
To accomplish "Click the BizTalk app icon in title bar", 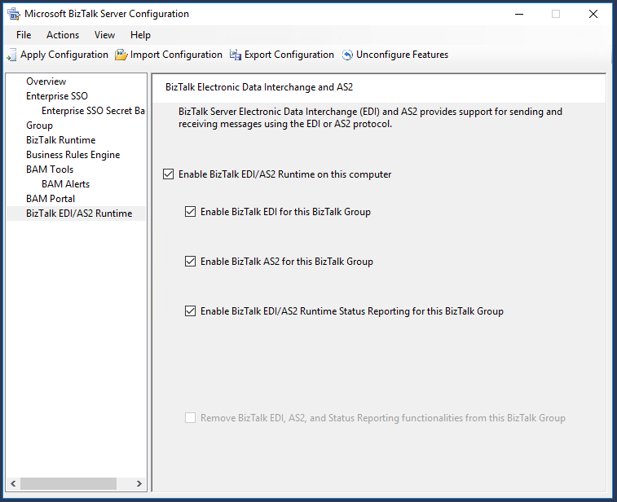I will pos(14,14).
